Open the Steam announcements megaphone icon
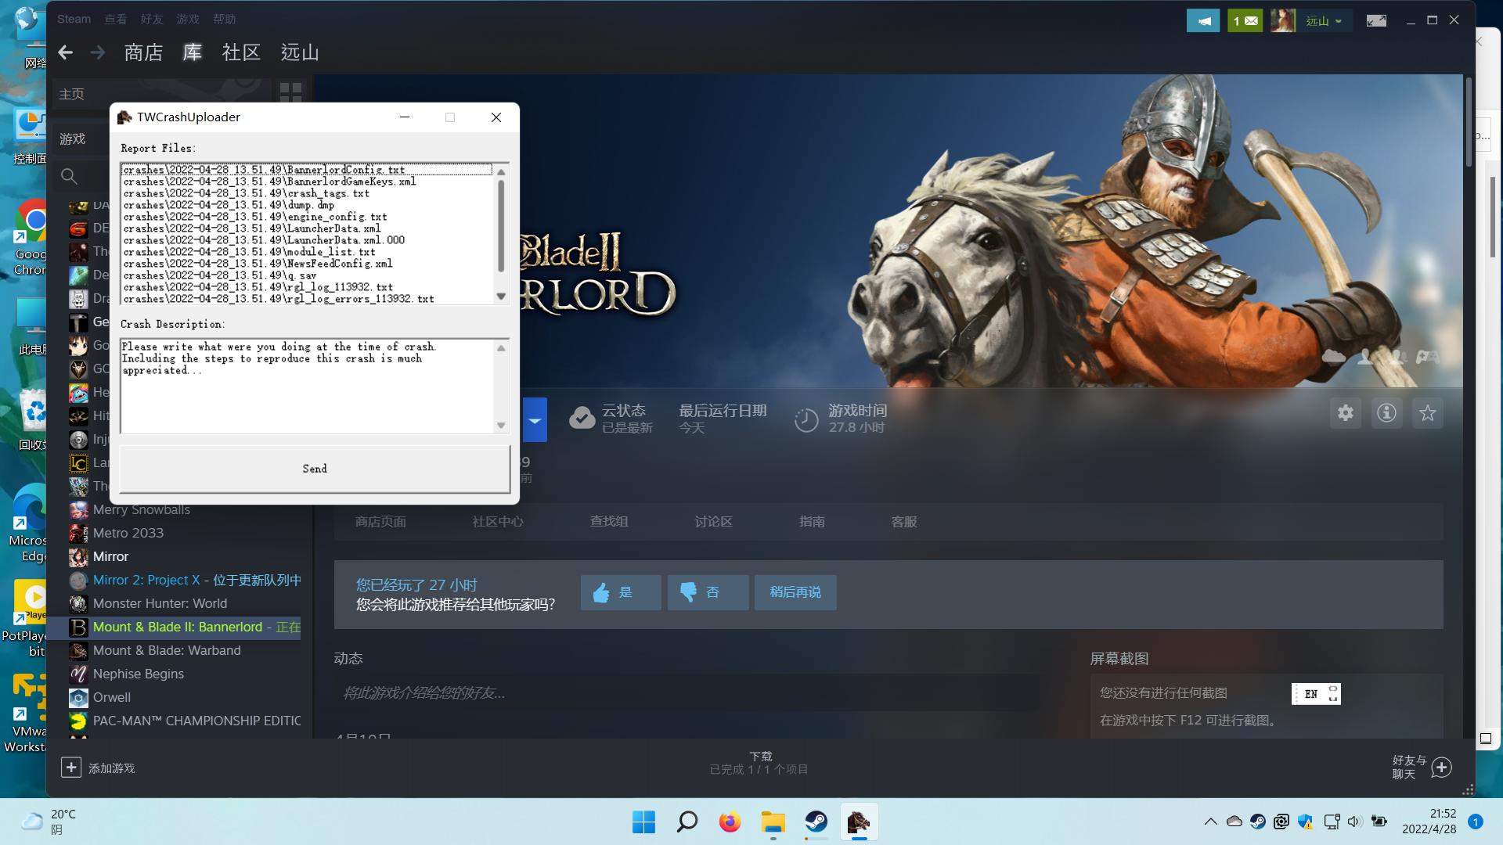Image resolution: width=1503 pixels, height=845 pixels. [x=1203, y=21]
